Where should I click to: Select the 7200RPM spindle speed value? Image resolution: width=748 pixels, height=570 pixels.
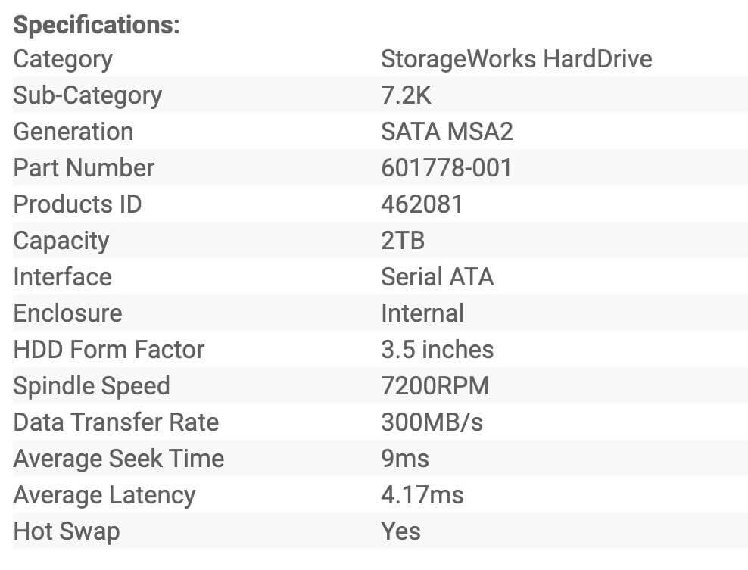pos(435,386)
